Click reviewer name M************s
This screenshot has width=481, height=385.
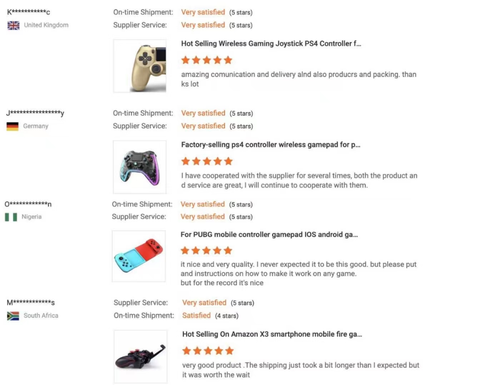(31, 303)
